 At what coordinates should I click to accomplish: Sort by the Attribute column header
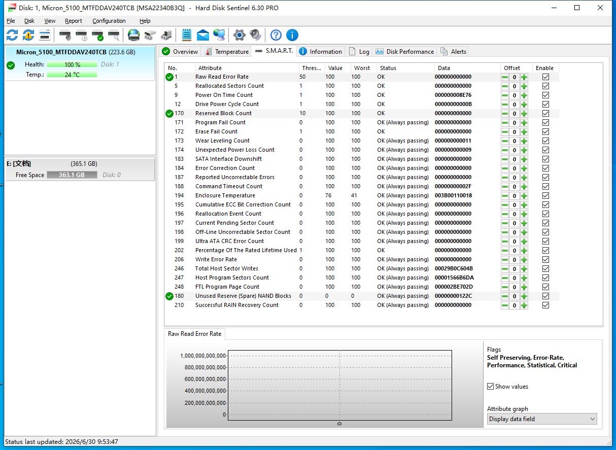247,68
